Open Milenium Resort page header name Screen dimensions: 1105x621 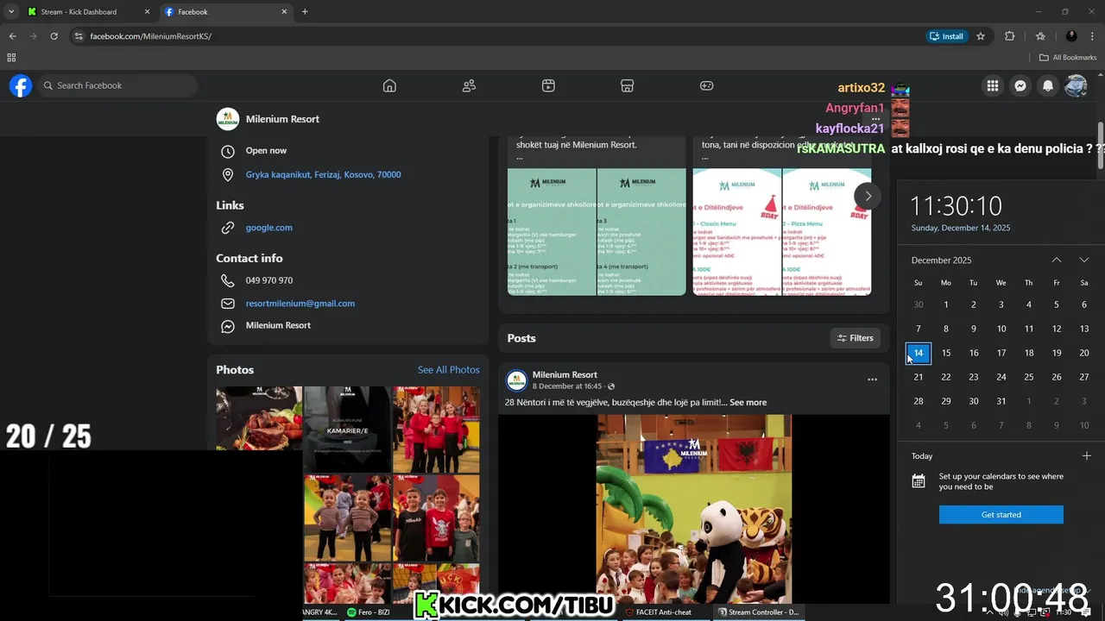pyautogui.click(x=282, y=119)
